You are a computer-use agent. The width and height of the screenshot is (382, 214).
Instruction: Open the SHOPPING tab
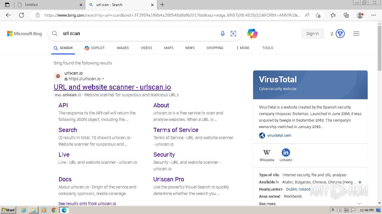(x=215, y=48)
